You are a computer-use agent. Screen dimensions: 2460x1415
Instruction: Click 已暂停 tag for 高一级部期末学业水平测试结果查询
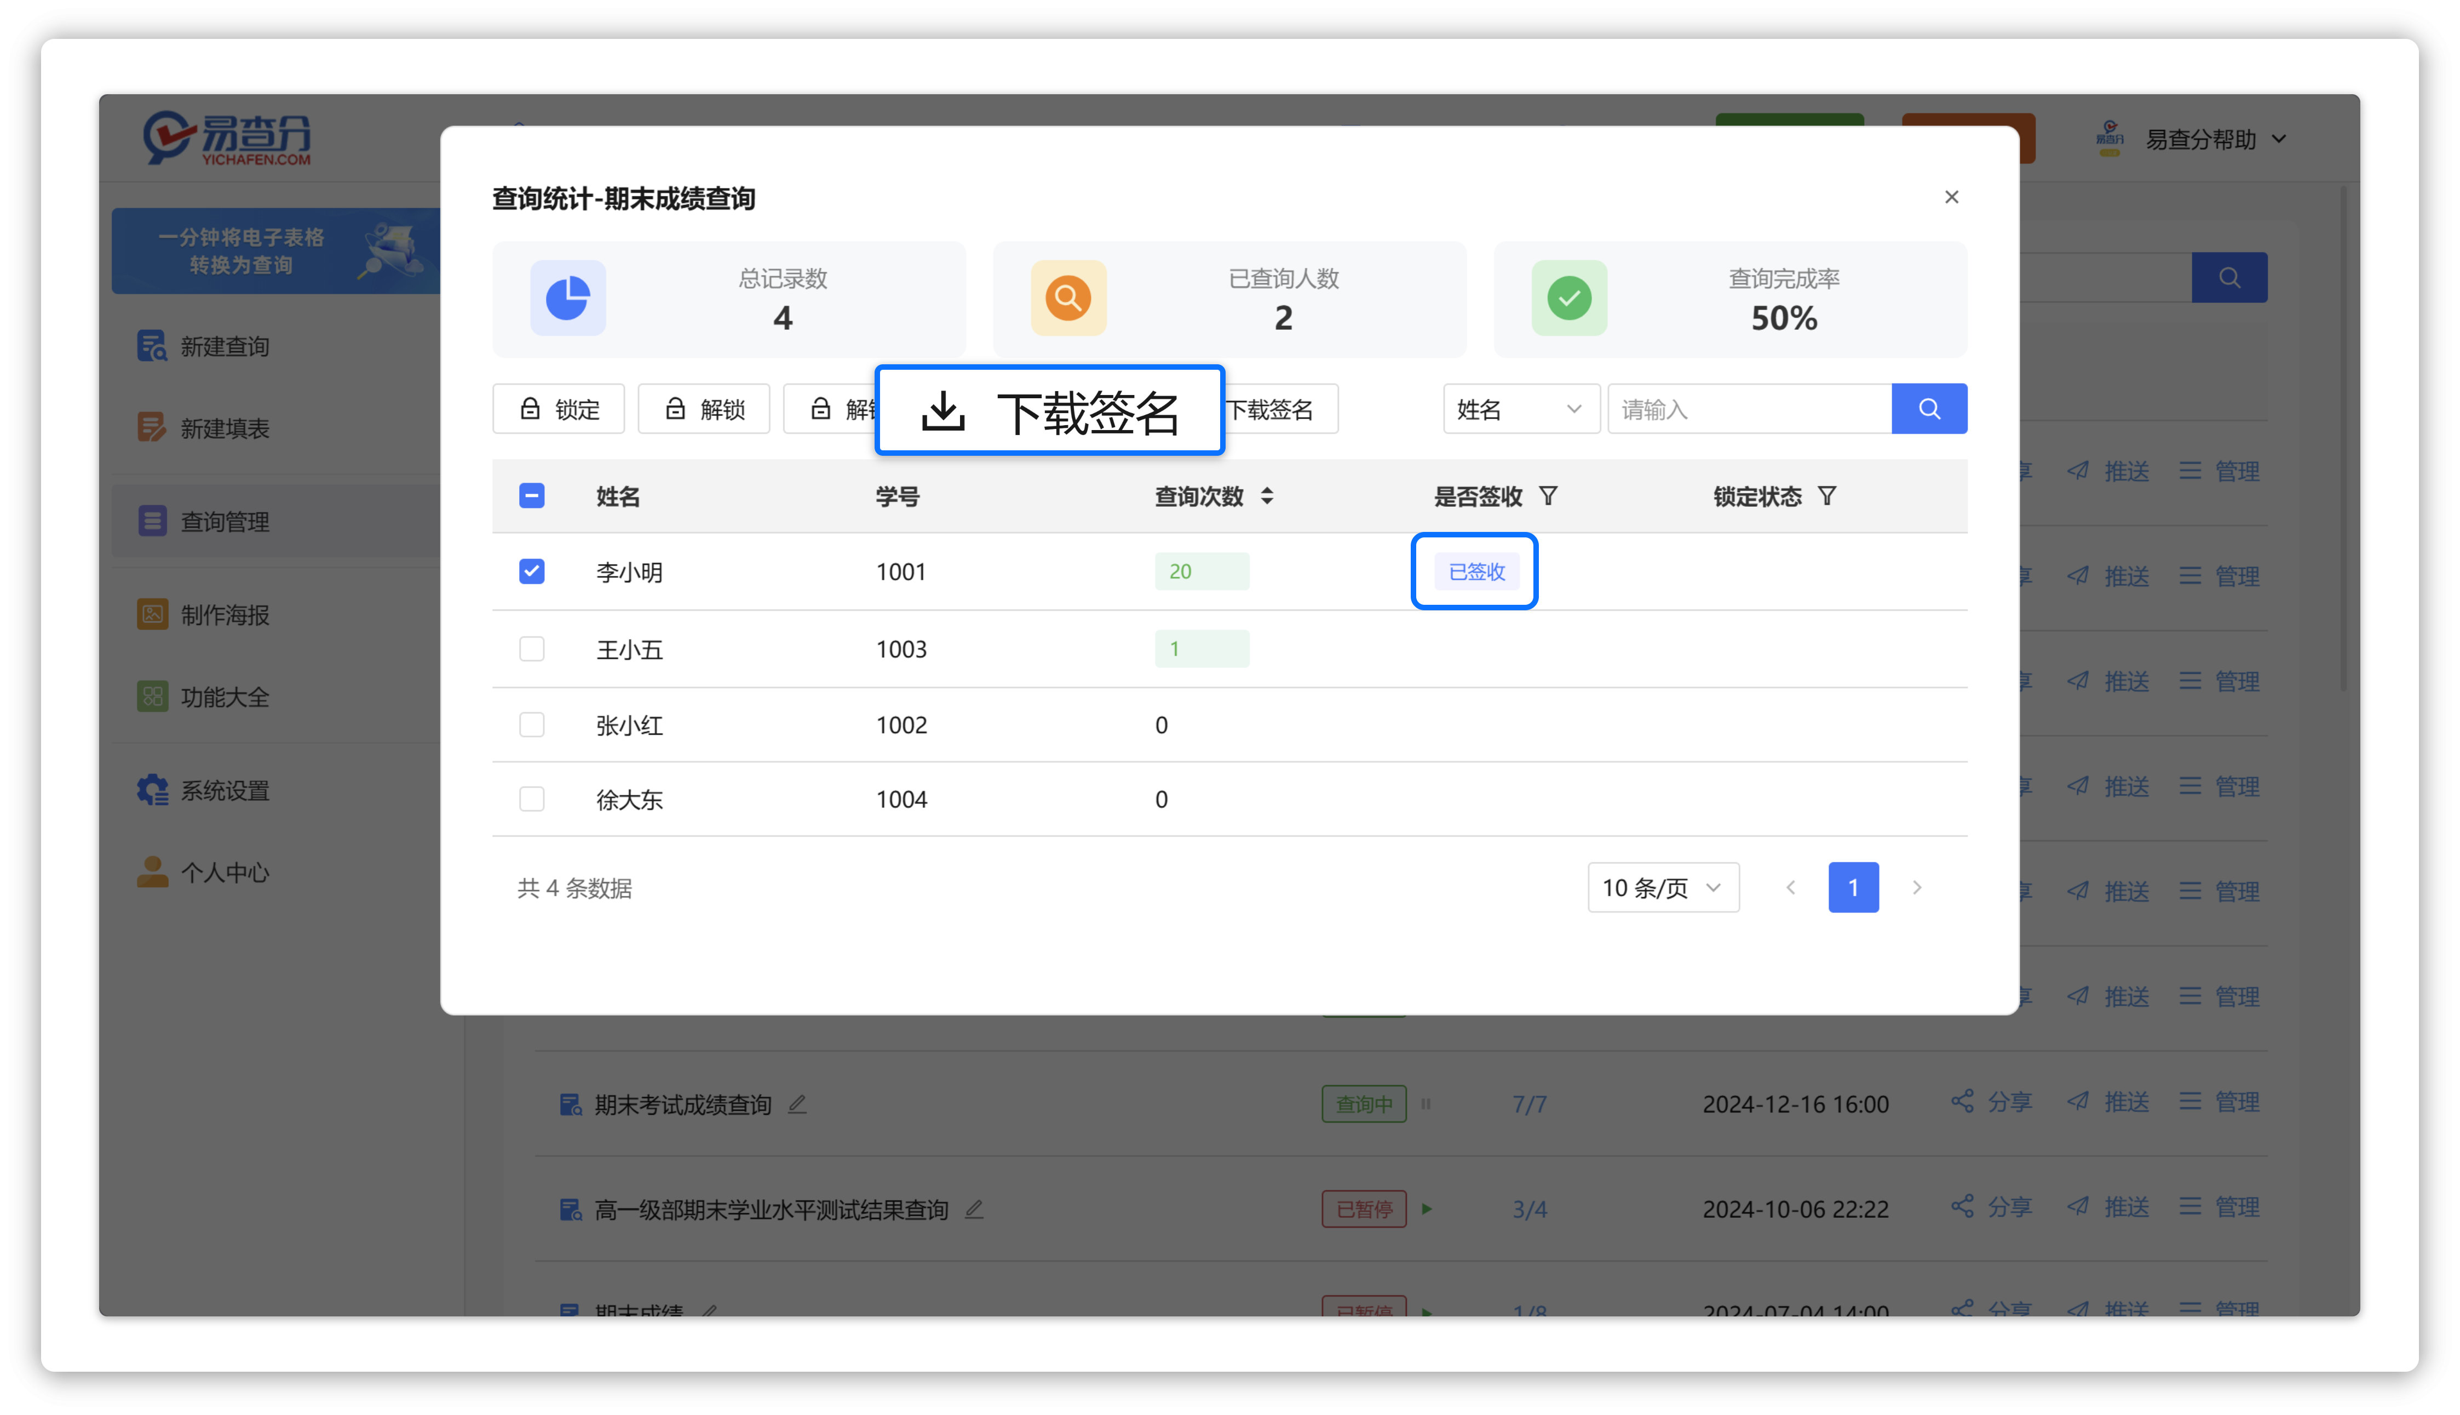1363,1209
